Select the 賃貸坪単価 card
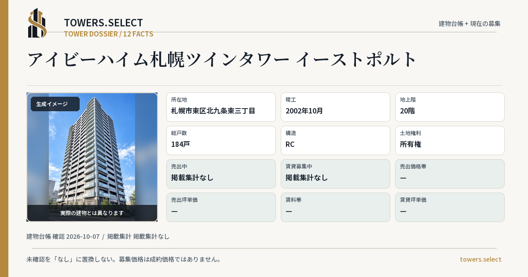Viewport: 528px width, 277px height. click(450, 207)
